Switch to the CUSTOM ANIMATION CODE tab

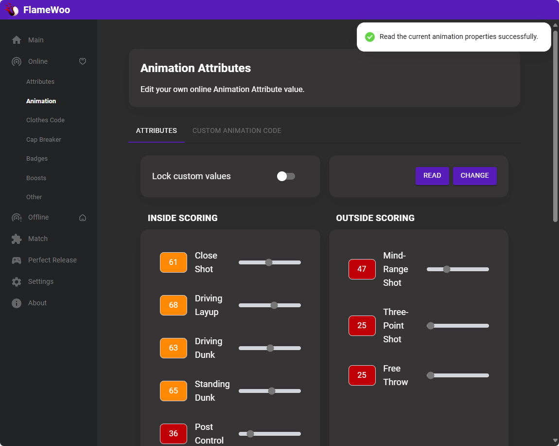[237, 130]
